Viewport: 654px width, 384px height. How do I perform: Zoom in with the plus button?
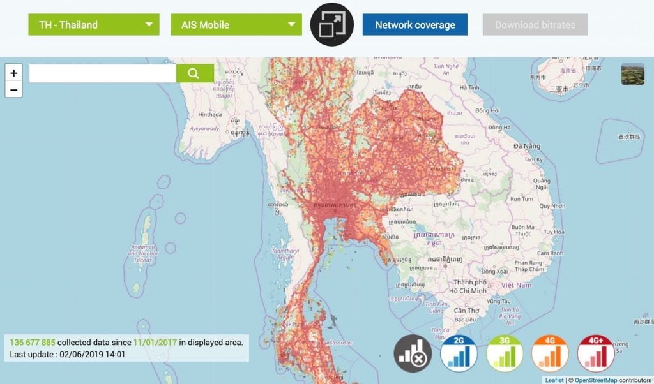[14, 73]
